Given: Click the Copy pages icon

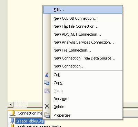Looking at the screenshot, I should click(x=47, y=83).
